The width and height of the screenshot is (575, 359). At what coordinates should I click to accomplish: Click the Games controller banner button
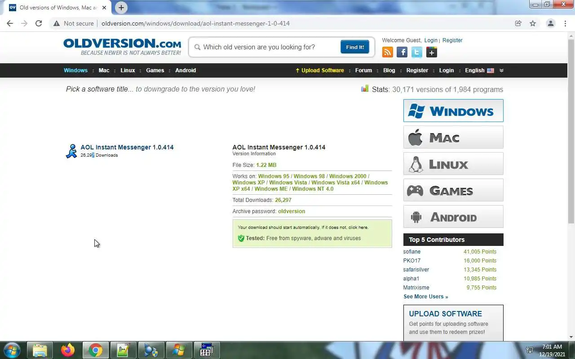(x=453, y=190)
